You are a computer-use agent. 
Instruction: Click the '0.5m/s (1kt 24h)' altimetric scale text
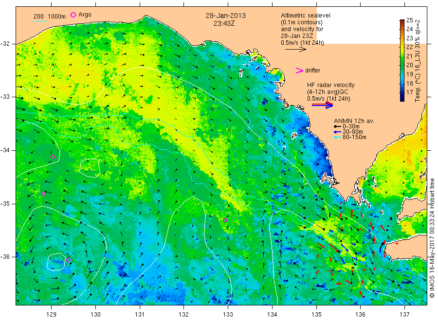point(302,43)
